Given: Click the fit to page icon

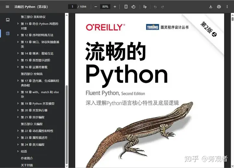Looking at the screenshot, I should [126, 6].
